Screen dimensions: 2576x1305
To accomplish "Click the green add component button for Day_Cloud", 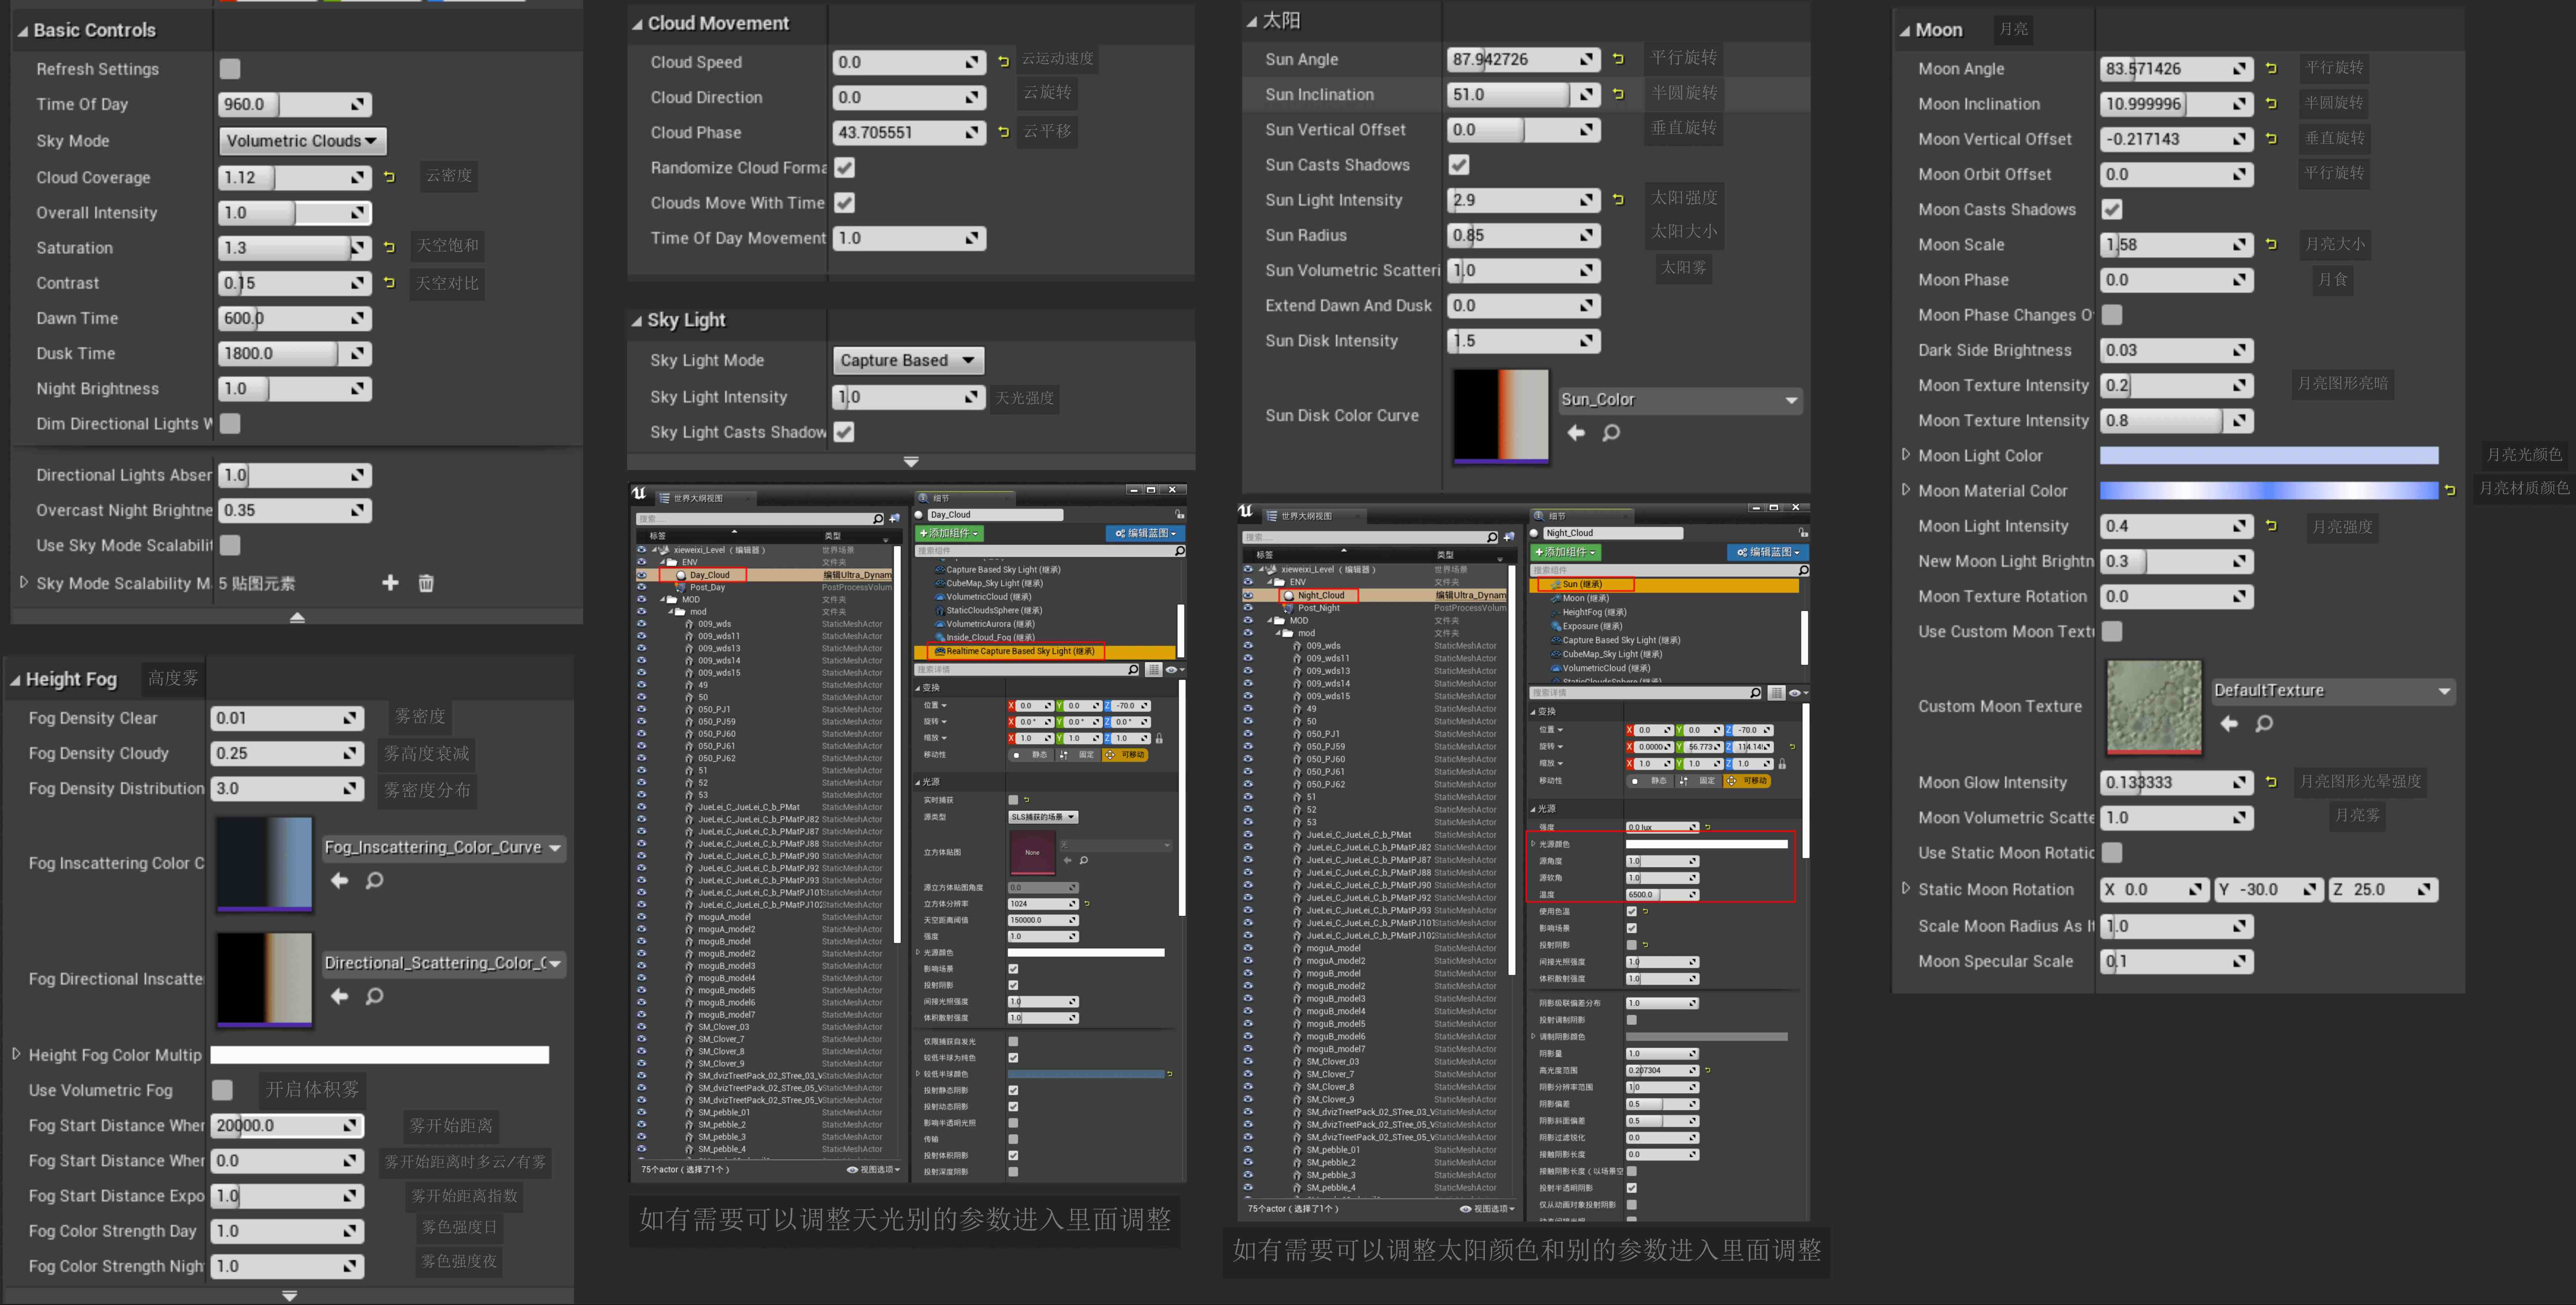I will point(949,533).
